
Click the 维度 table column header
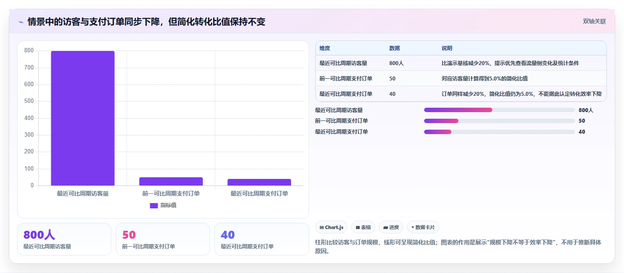click(325, 48)
